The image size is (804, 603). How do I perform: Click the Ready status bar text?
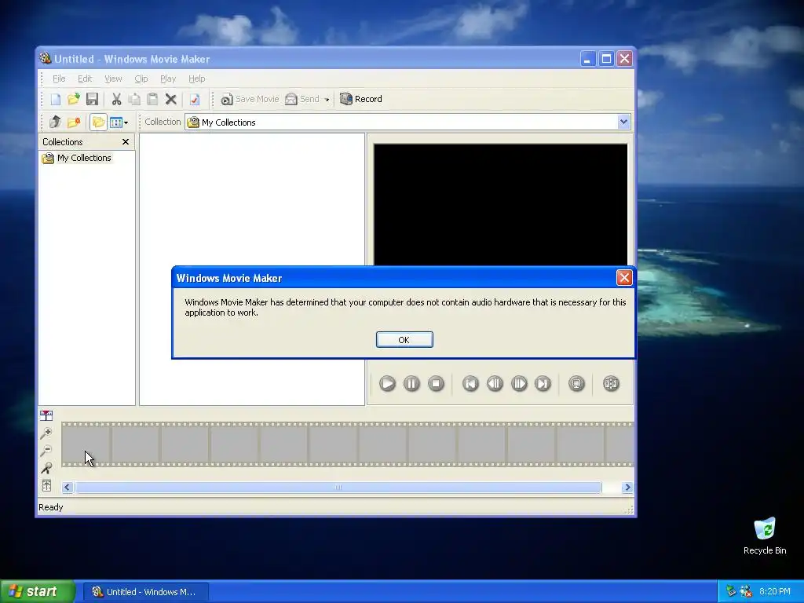51,507
